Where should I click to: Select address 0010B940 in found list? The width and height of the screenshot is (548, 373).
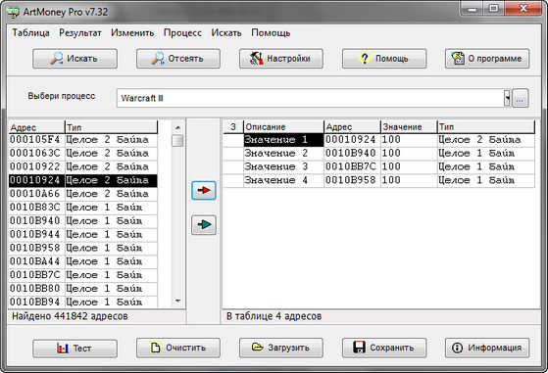(35, 221)
